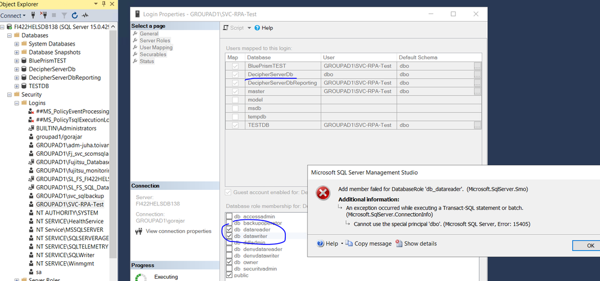This screenshot has width=600, height=281.
Task: Click the Object Explorer vertical scrollbar
Action: (112, 144)
